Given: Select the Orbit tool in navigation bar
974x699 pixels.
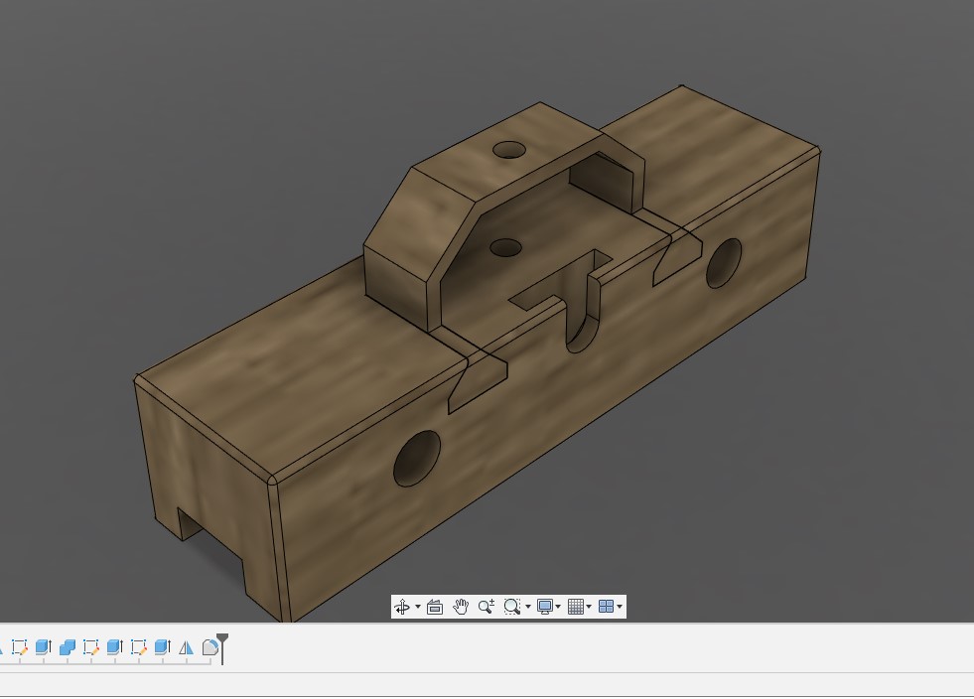Looking at the screenshot, I should click(402, 607).
